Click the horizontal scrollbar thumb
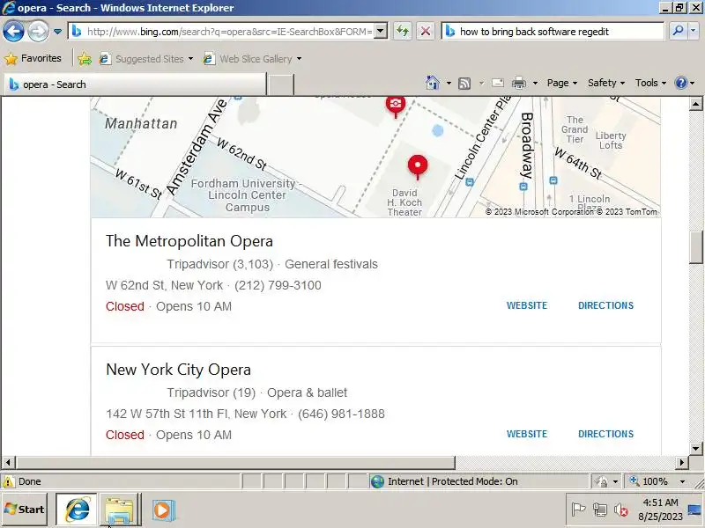 coord(235,462)
